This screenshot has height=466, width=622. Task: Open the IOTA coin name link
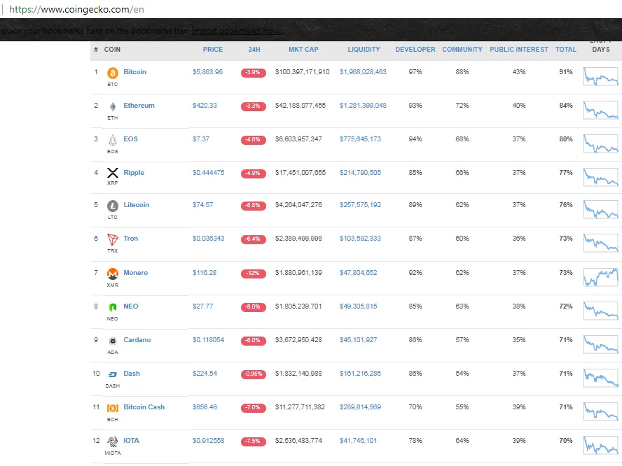[131, 441]
